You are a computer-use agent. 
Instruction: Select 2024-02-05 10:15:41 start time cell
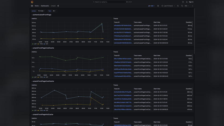click(x=160, y=103)
